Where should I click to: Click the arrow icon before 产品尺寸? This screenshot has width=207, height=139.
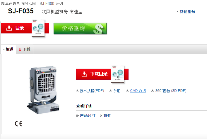coord(78,116)
